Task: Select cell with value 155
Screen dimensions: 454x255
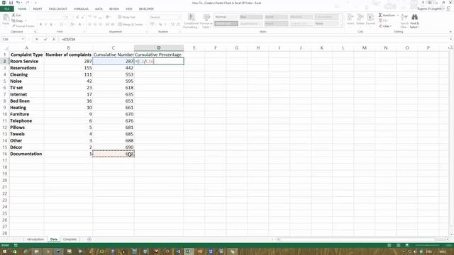Action: point(68,68)
